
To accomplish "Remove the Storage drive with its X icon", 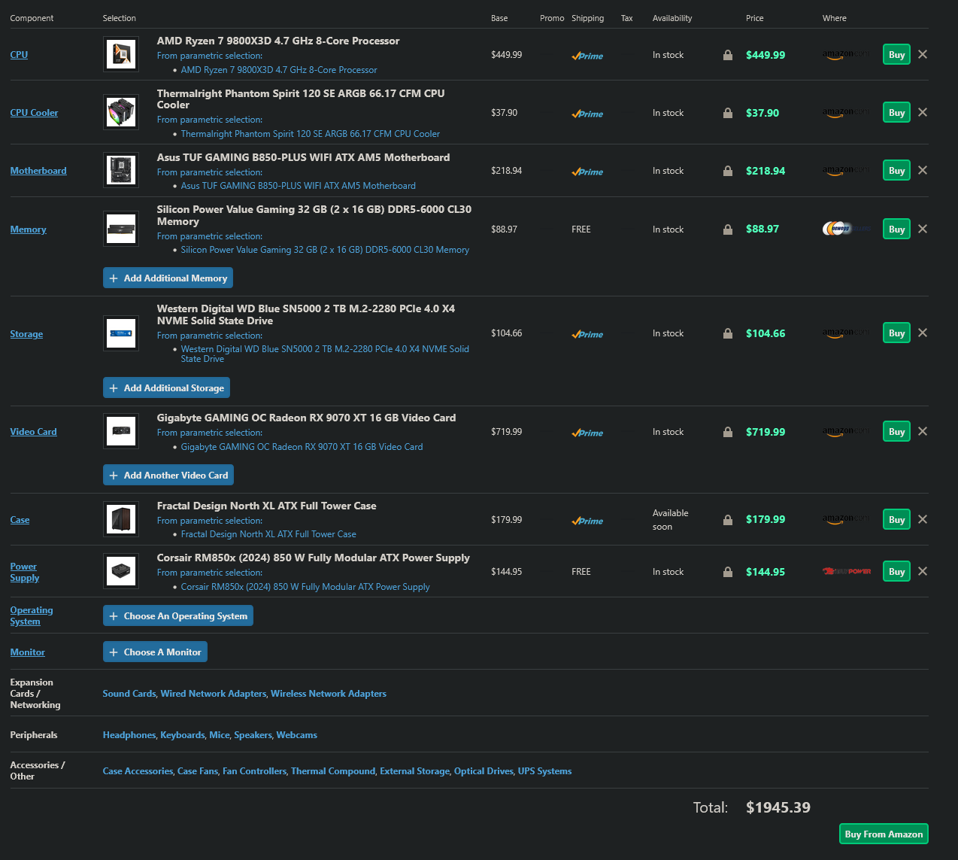I will (923, 333).
